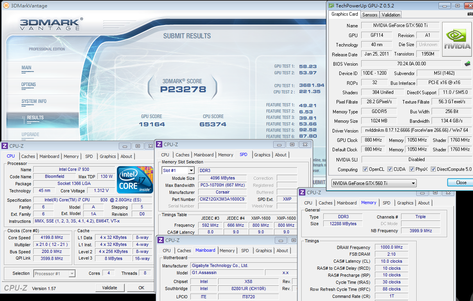
Task: Open the Caches tab in CPU-Z
Action: tap(28, 156)
